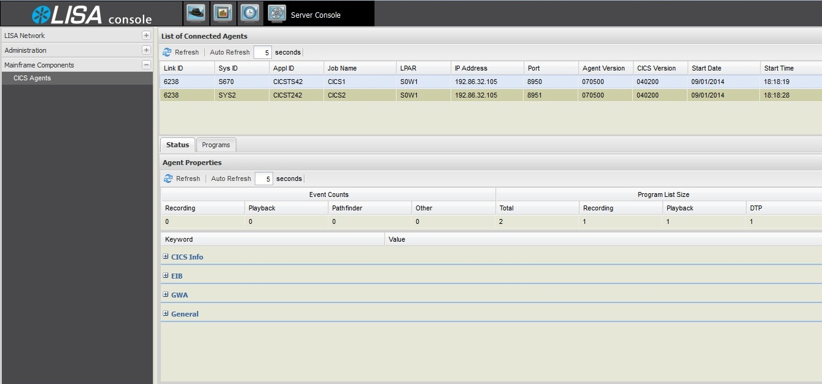Click the Agent Properties refresh seconds field
Screen dimensions: 822x384
coord(264,179)
